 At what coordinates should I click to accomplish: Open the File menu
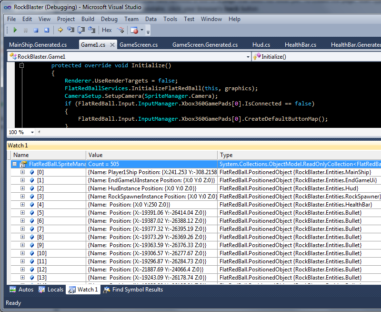point(11,19)
